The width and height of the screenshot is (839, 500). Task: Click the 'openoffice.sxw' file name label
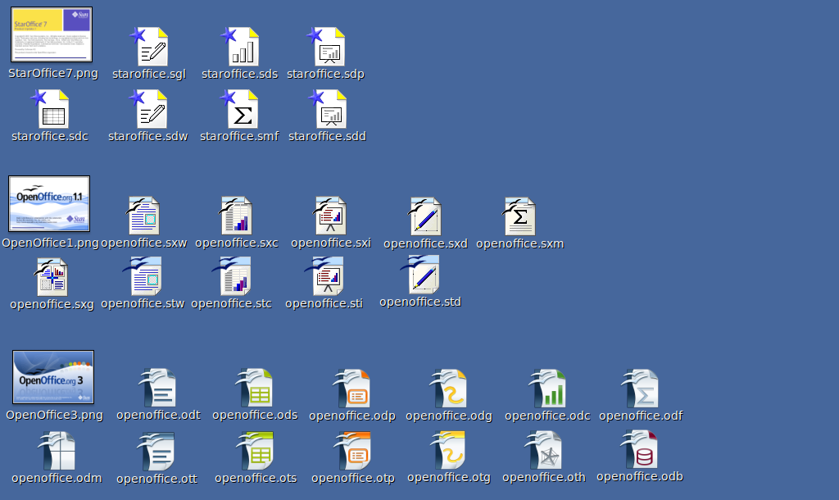point(144,243)
